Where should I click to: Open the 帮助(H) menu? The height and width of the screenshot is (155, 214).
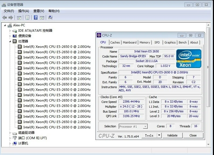(x=54, y=11)
